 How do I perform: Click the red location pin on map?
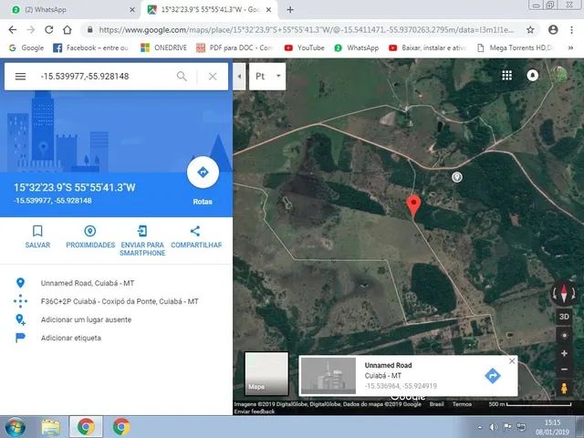[413, 206]
